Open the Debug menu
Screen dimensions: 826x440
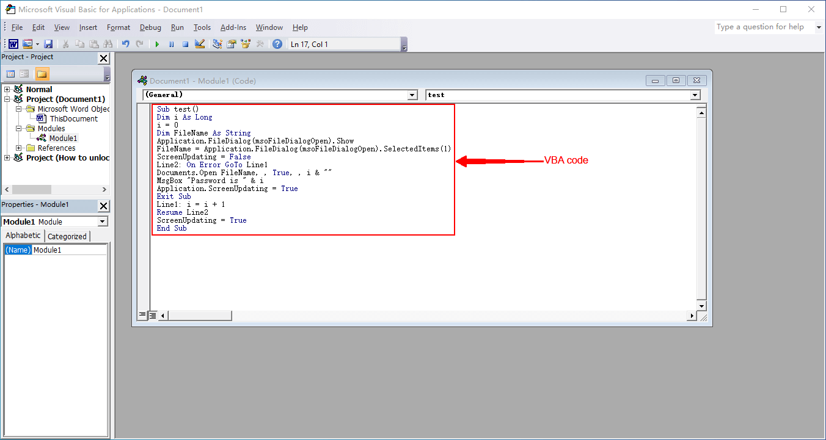pyautogui.click(x=150, y=27)
